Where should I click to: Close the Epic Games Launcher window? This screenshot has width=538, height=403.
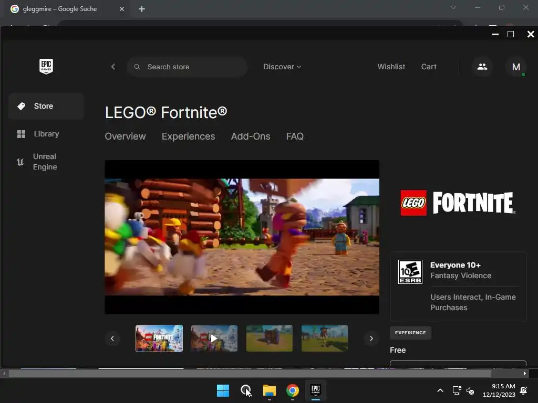pyautogui.click(x=531, y=34)
